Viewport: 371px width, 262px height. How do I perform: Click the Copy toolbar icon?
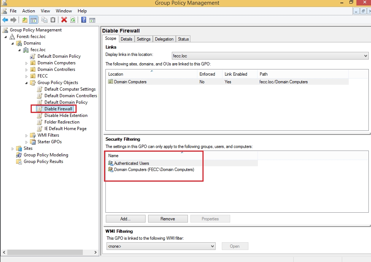coord(45,20)
